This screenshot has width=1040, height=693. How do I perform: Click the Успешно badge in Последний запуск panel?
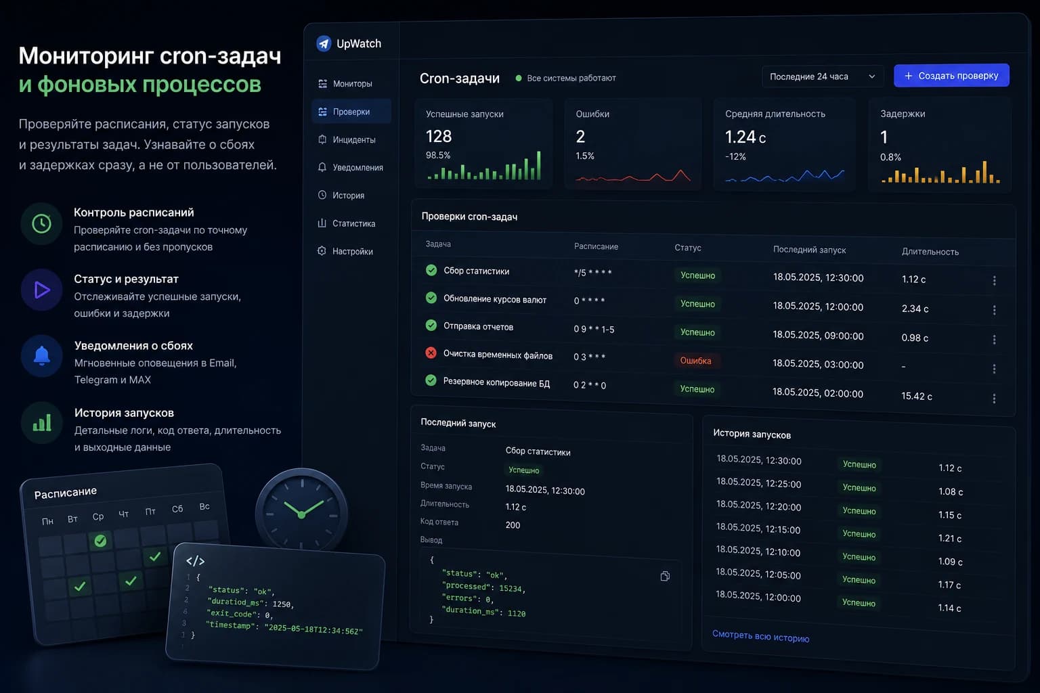coord(524,470)
